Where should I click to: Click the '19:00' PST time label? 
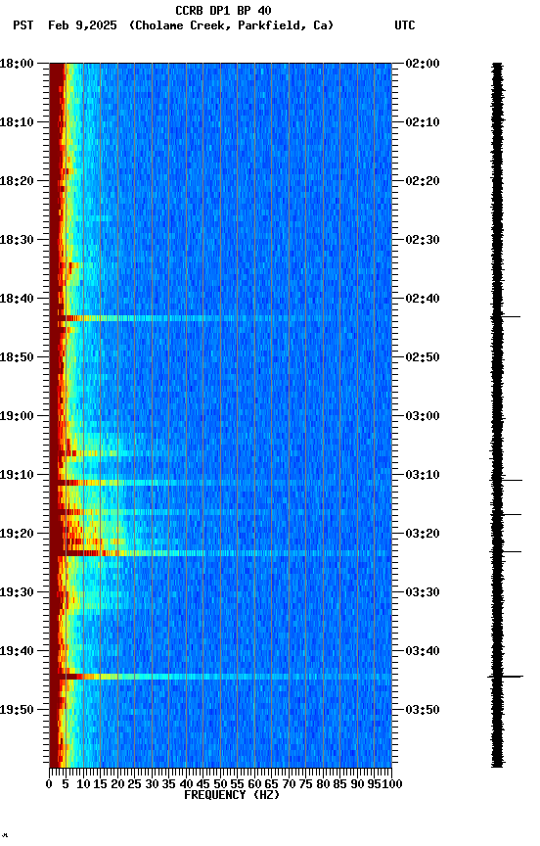(17, 416)
